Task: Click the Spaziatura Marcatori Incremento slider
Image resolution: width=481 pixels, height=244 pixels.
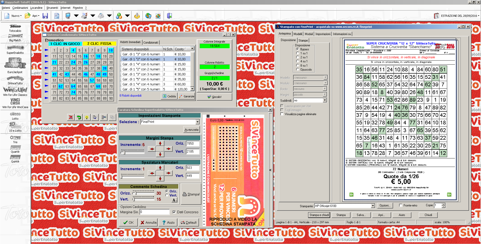Action: click(133, 176)
